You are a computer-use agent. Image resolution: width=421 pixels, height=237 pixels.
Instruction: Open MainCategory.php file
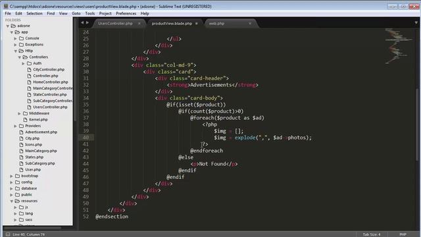tap(41, 151)
